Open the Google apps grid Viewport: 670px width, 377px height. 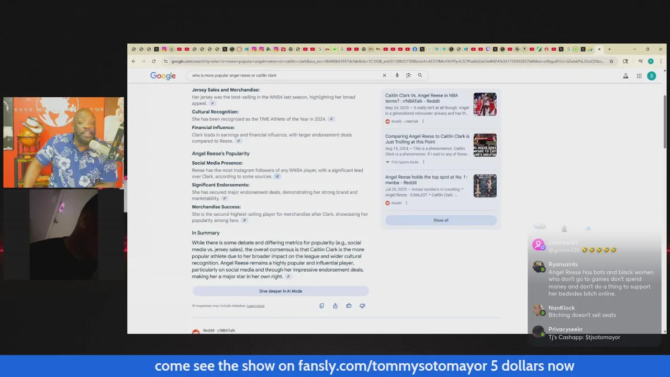pyautogui.click(x=639, y=76)
